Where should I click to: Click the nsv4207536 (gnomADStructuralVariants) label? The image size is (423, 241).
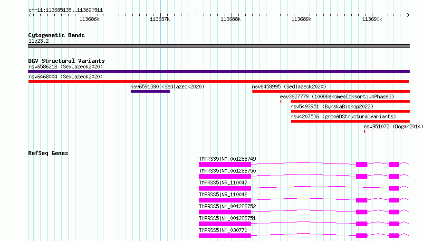343,116
